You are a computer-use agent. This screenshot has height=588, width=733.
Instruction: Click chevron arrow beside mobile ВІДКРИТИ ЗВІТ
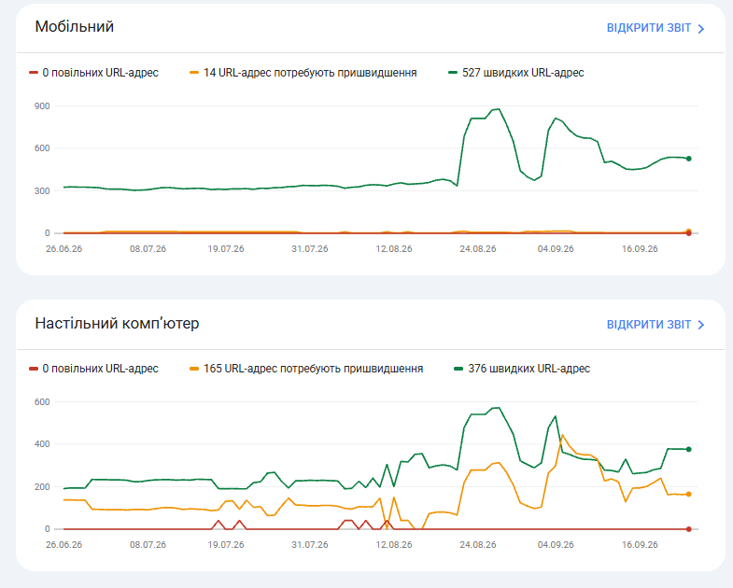point(700,29)
